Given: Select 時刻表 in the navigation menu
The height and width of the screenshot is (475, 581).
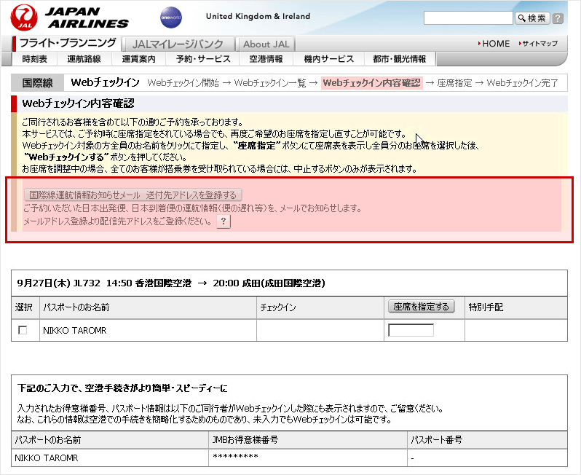Looking at the screenshot, I should click(x=35, y=59).
